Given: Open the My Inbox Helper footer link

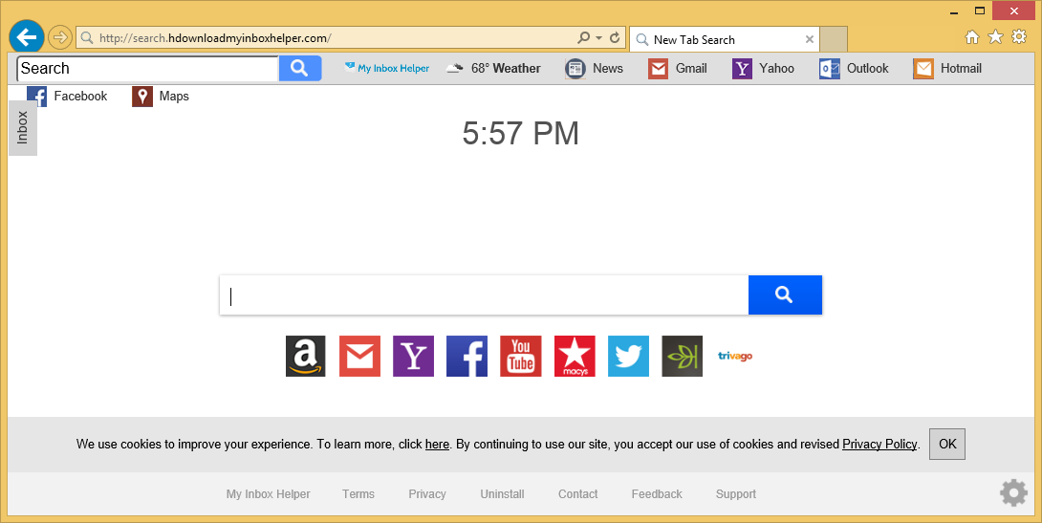Looking at the screenshot, I should [268, 493].
